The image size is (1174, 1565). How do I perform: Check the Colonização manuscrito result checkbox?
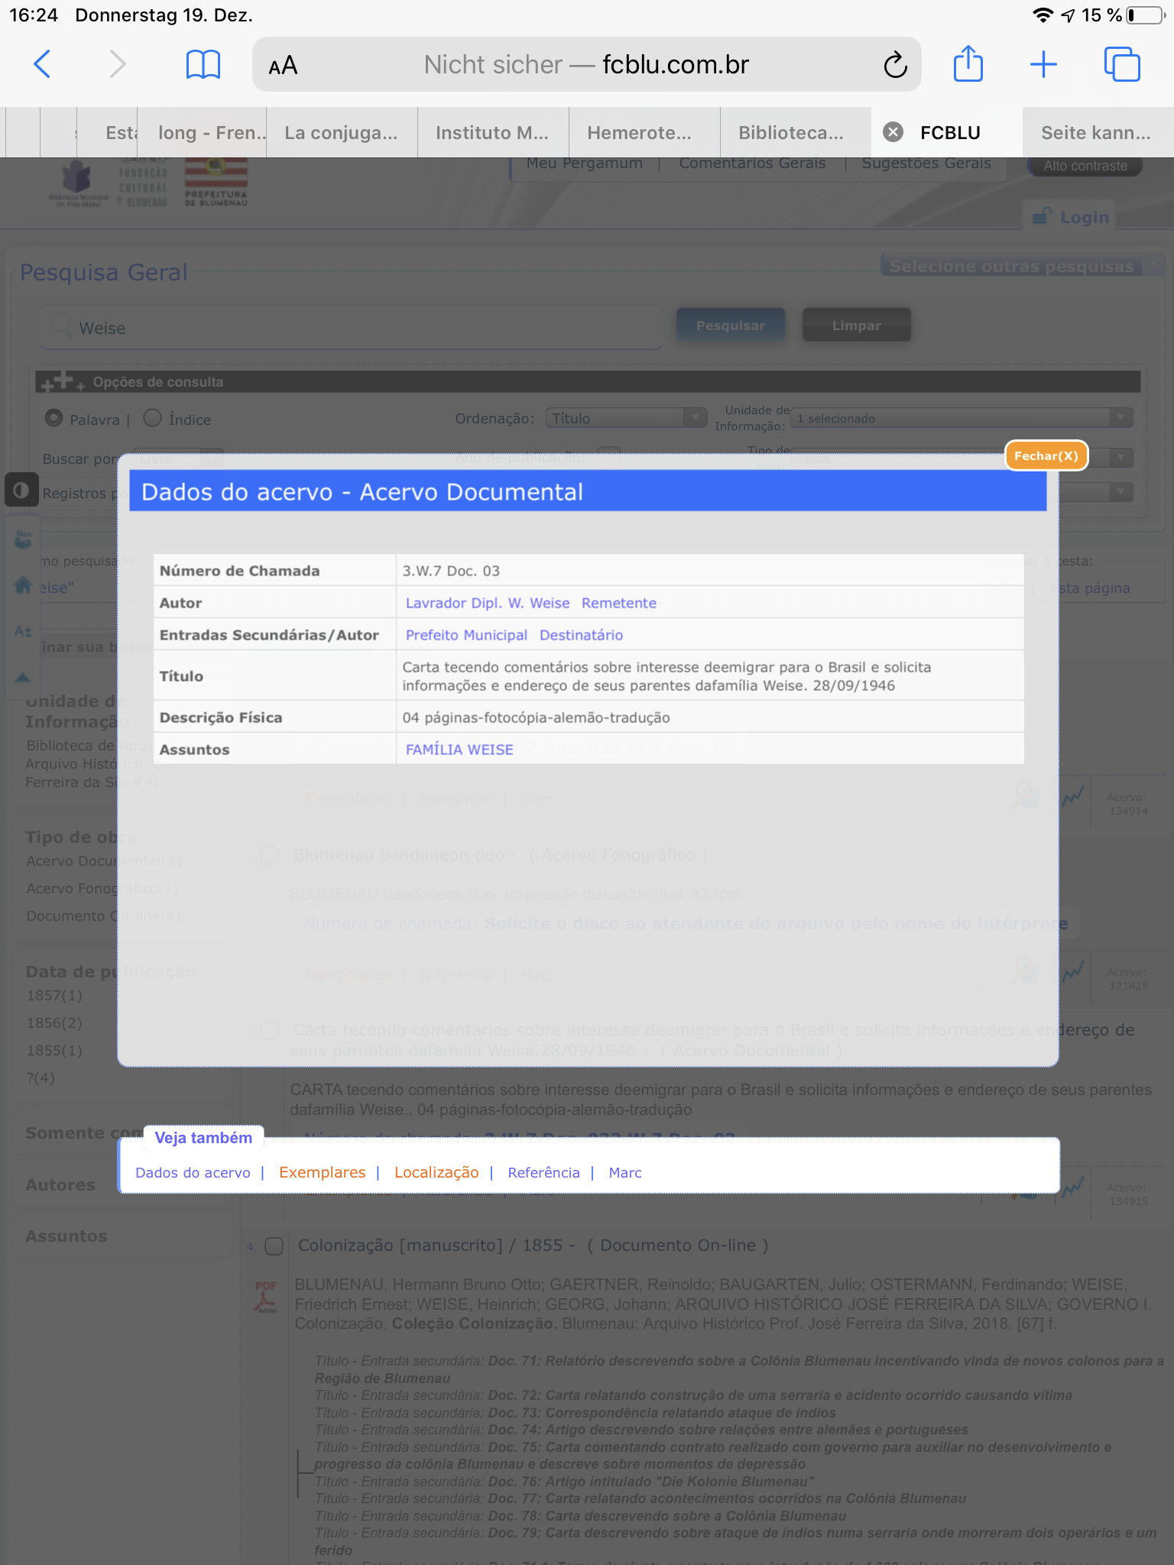click(x=274, y=1246)
